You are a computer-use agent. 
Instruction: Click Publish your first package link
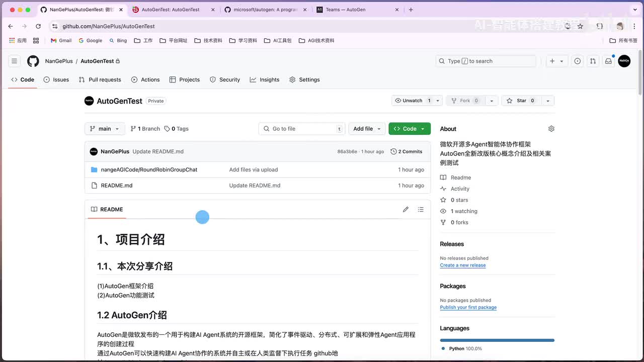[x=468, y=307]
